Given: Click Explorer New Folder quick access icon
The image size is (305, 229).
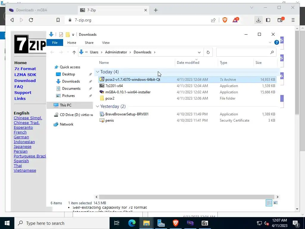Looking at the screenshot, I should (68, 35).
